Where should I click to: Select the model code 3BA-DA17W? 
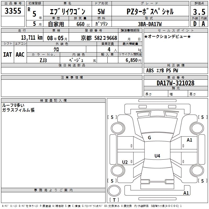click(x=150, y=24)
